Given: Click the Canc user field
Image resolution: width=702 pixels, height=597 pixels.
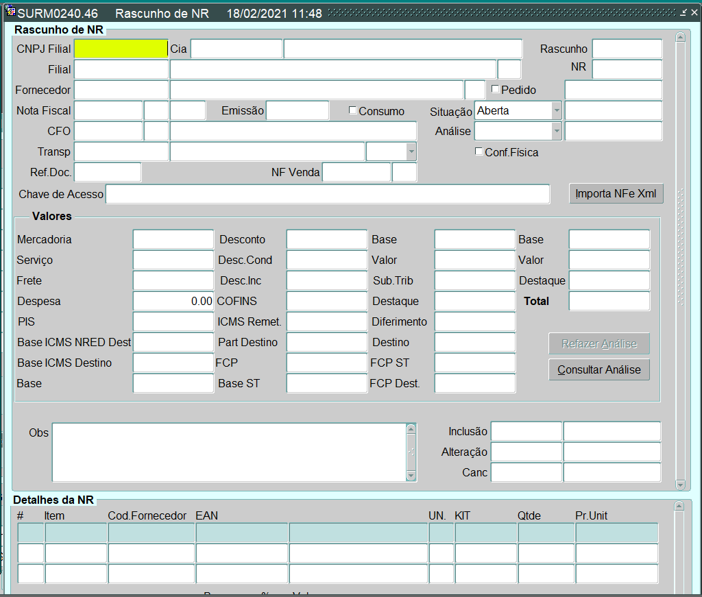Looking at the screenshot, I should click(526, 472).
